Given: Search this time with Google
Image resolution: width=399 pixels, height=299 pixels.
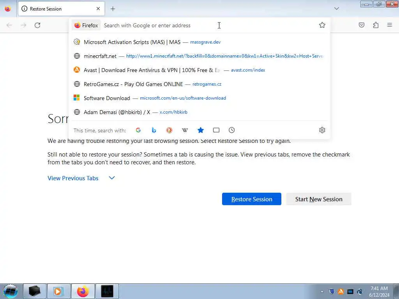Looking at the screenshot, I should pos(138,130).
